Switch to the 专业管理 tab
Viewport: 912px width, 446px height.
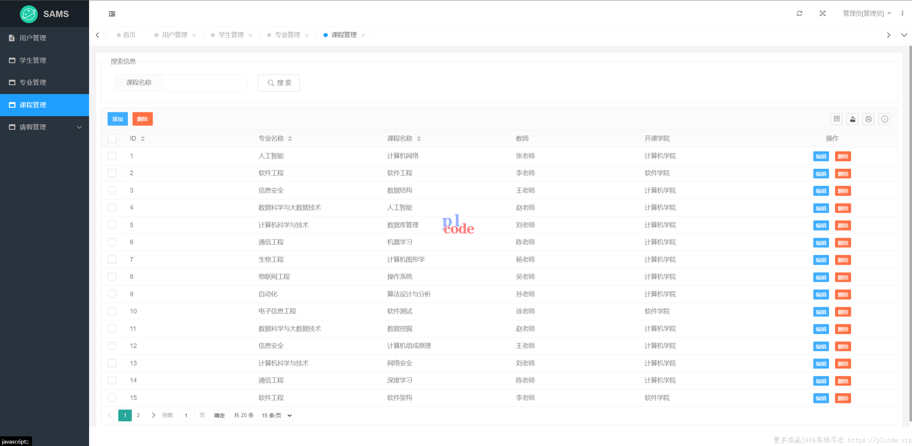pos(287,35)
